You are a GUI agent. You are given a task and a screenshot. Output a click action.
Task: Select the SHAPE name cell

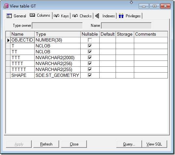[x=22, y=75]
